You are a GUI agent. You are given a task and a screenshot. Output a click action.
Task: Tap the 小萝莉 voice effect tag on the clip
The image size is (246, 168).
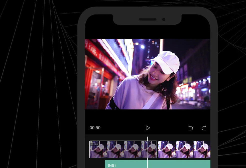(x=94, y=144)
